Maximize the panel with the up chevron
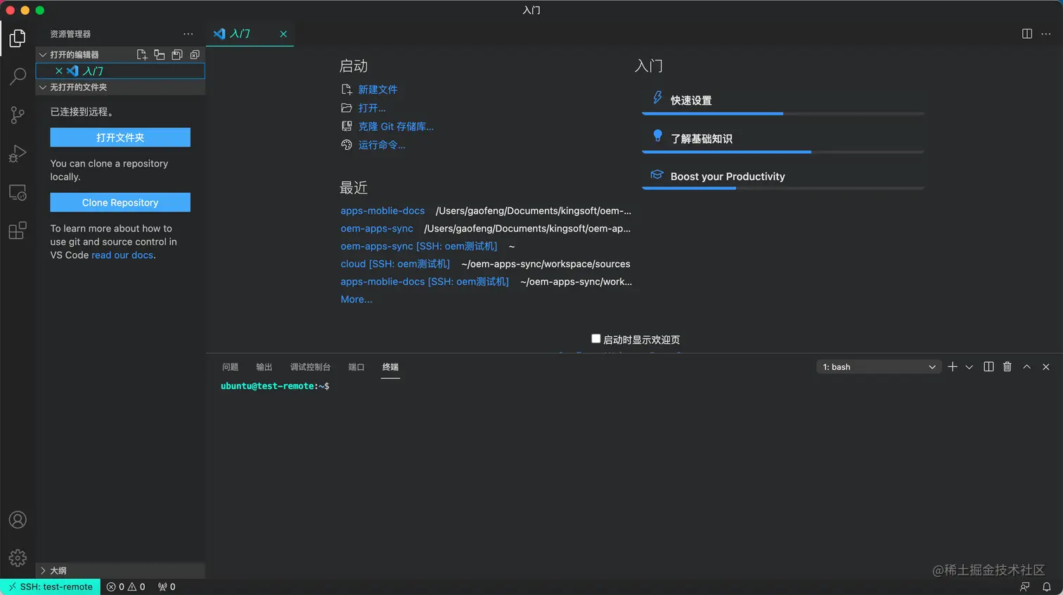1063x595 pixels. point(1026,367)
